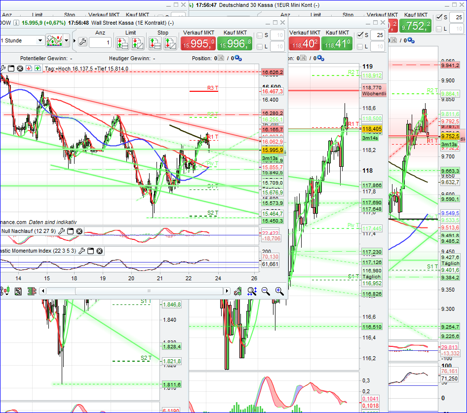Enable L checkbox in 118,40 window
The width and height of the screenshot is (467, 413).
pos(360,46)
